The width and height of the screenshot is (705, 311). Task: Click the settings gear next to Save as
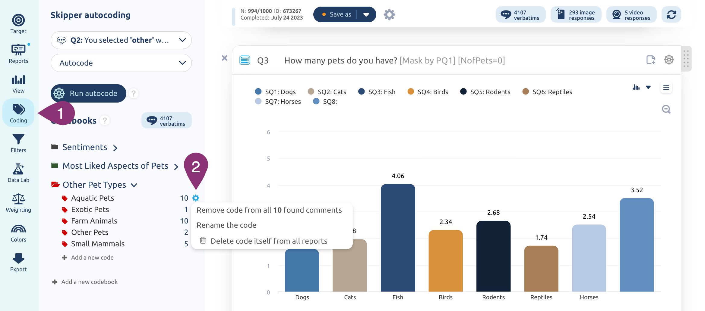tap(389, 14)
